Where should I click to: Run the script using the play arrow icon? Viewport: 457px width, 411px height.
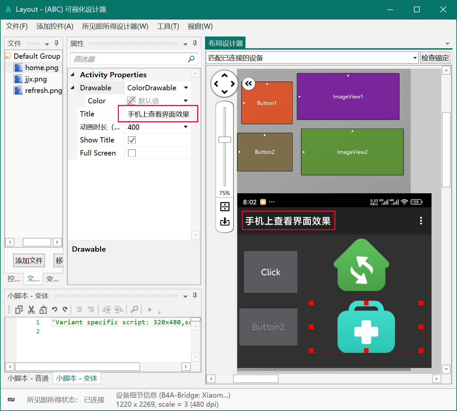pos(150,309)
